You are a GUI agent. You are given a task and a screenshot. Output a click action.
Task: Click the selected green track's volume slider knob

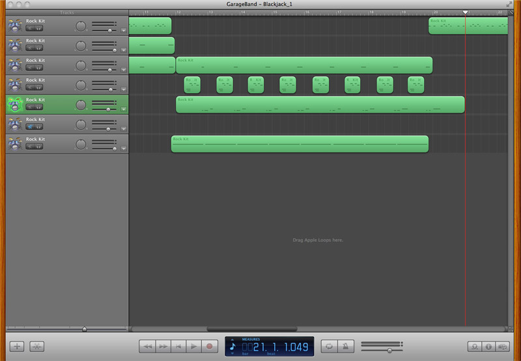click(x=108, y=109)
